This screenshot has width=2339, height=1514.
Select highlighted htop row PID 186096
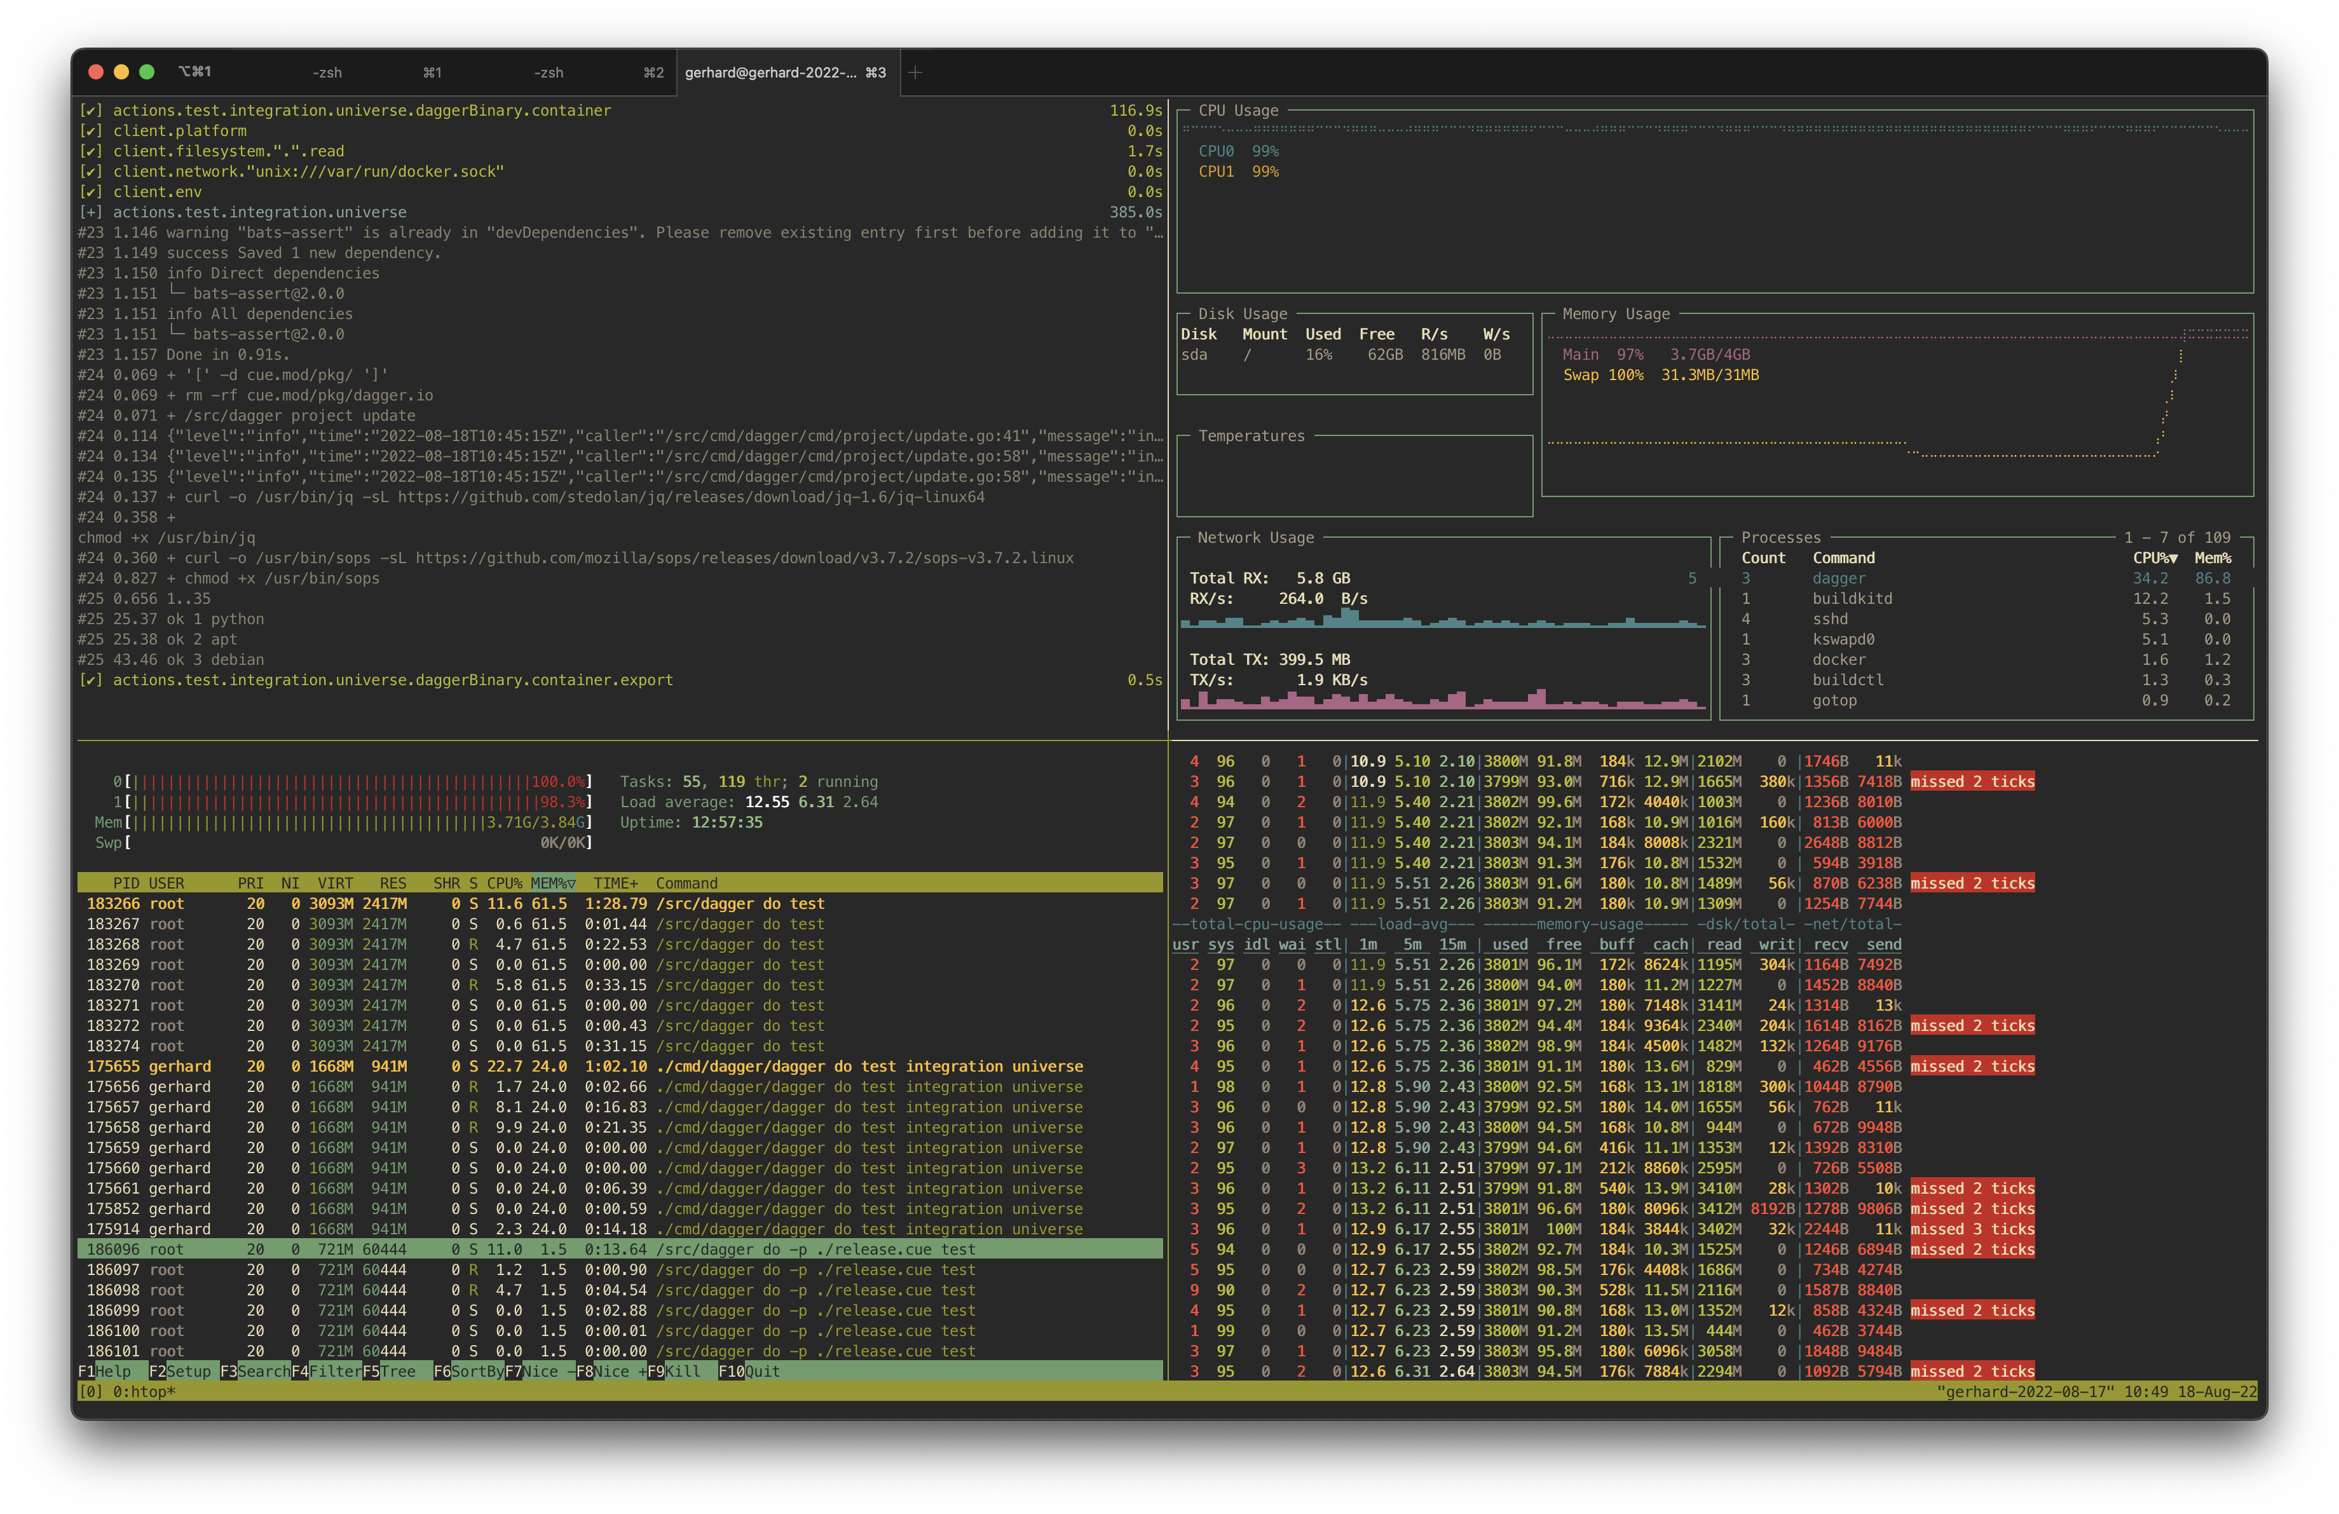(620, 1249)
